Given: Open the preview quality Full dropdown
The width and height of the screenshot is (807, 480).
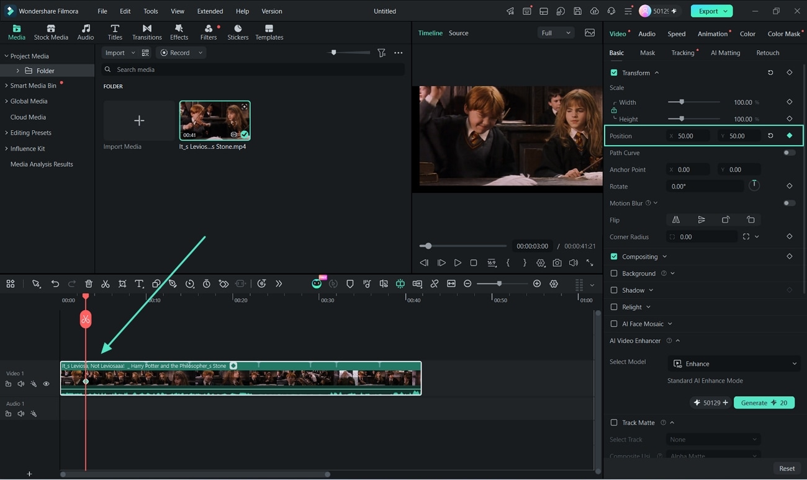Looking at the screenshot, I should (x=555, y=33).
